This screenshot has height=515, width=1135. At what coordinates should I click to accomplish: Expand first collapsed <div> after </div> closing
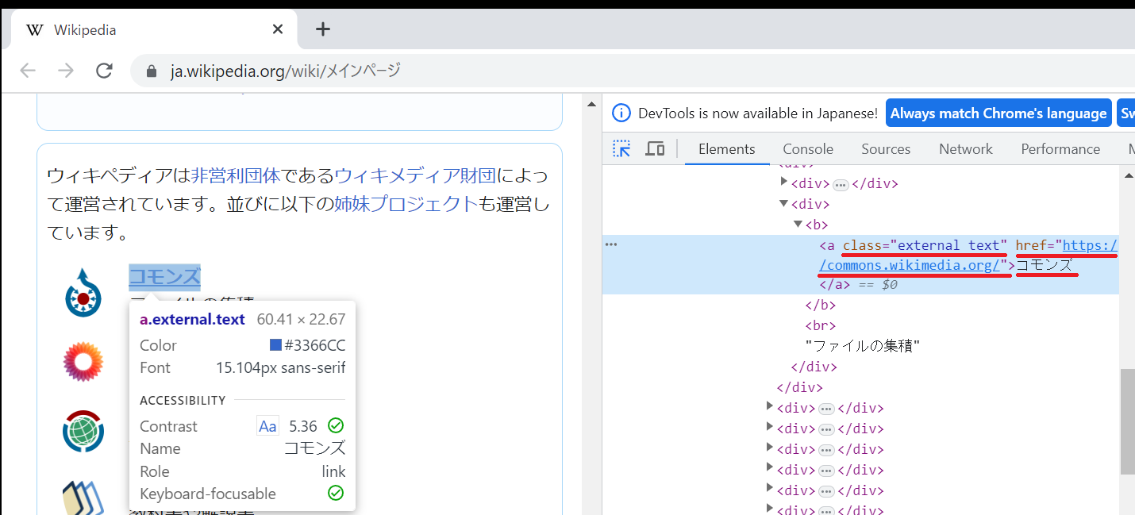tap(770, 408)
